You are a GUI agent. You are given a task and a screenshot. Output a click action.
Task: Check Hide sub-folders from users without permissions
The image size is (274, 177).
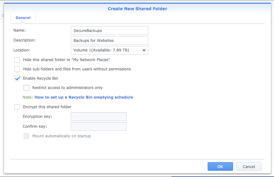pos(17,69)
